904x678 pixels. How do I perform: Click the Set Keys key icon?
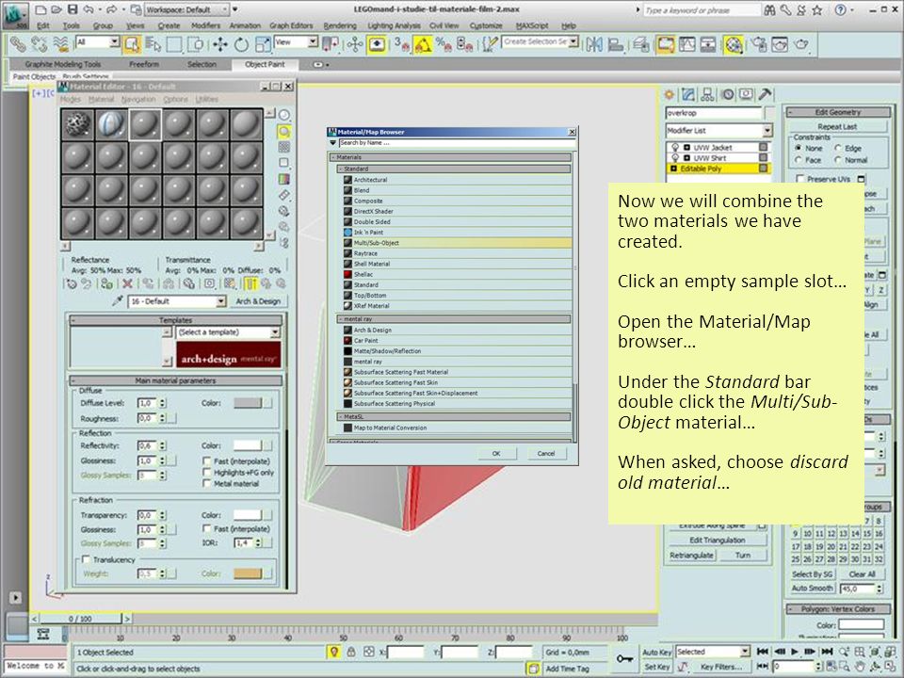[x=624, y=658]
